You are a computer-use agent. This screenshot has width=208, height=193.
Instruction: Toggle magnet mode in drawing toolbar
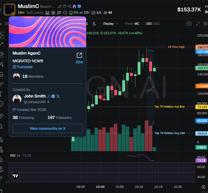[x=1, y=140]
